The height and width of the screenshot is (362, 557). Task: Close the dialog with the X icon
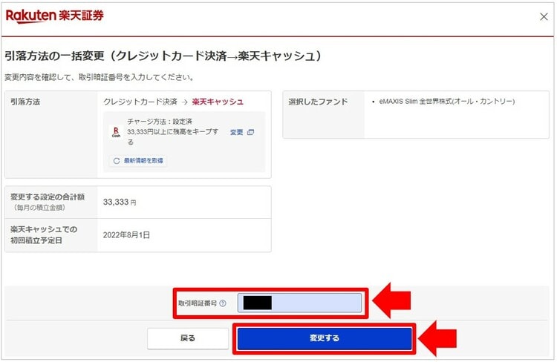(544, 16)
